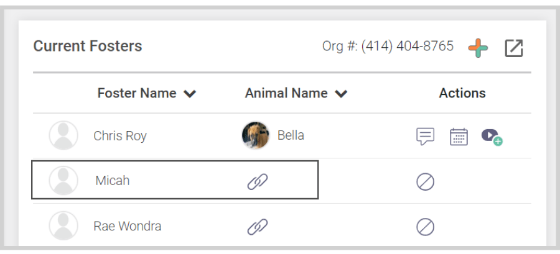The image size is (560, 254).
Task: Open Bella's dog photo thumbnail
Action: point(255,135)
